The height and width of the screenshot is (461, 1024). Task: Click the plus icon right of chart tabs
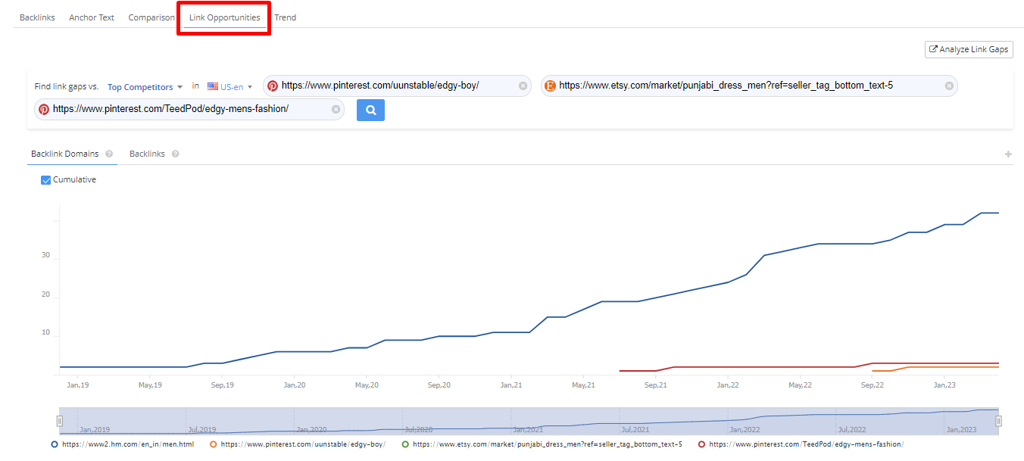(x=1007, y=154)
